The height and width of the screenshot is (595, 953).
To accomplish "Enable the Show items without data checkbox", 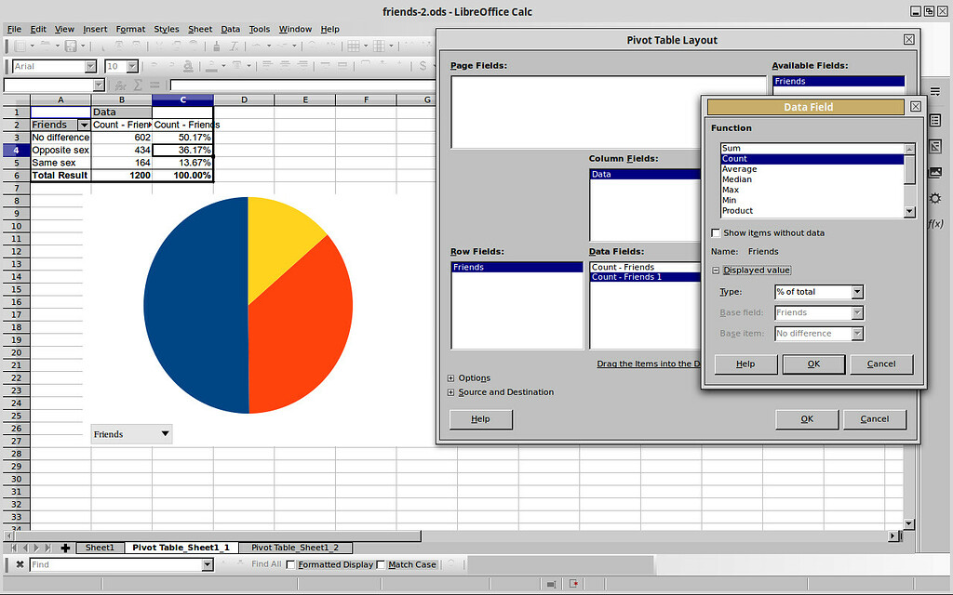I will (x=715, y=232).
